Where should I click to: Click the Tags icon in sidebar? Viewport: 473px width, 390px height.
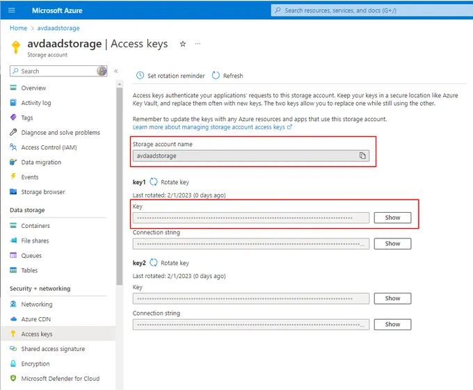click(x=13, y=117)
